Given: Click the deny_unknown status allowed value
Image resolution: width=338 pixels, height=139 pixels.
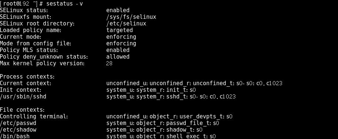Looking at the screenshot, I should click(x=118, y=57).
